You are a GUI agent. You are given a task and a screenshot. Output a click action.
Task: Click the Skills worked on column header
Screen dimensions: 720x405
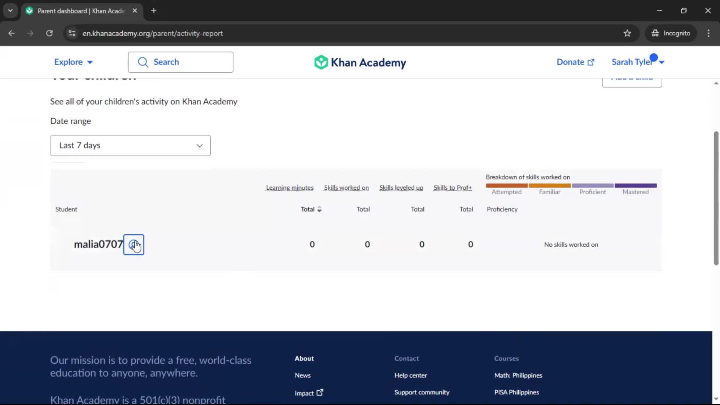coord(346,188)
